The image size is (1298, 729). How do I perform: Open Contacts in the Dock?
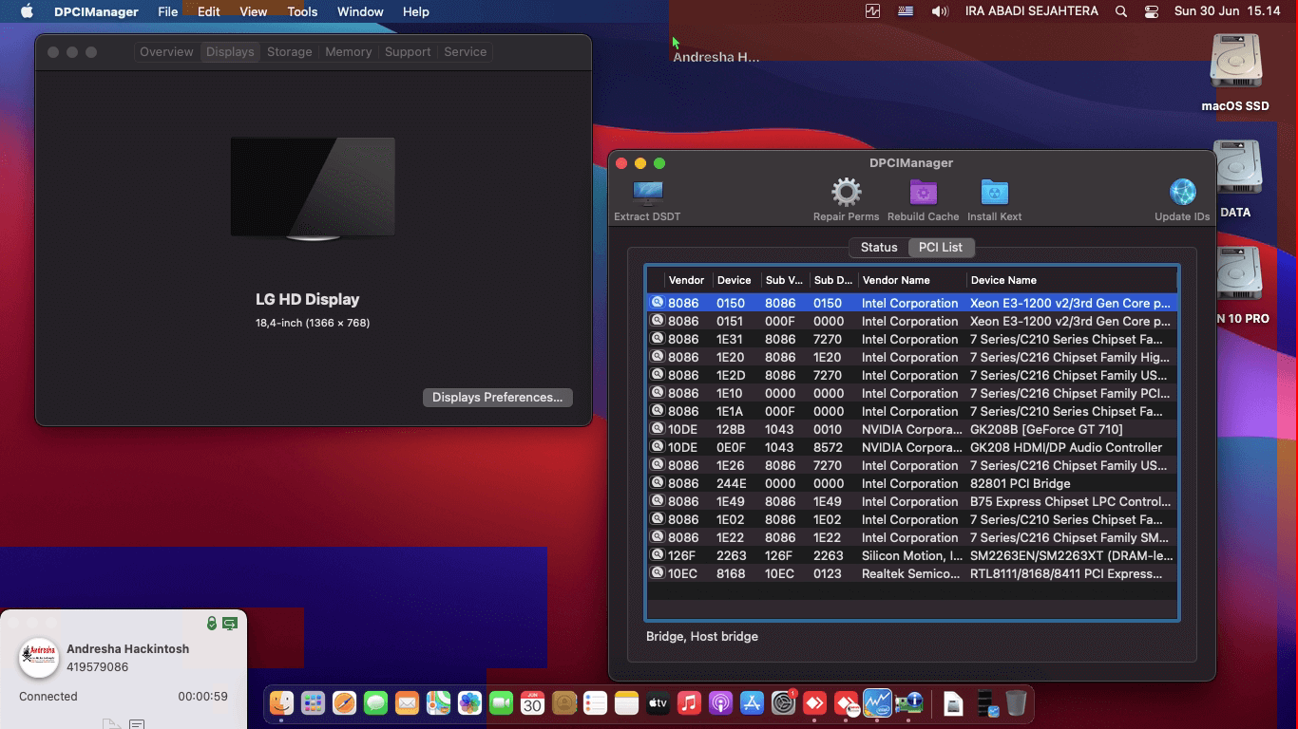(x=563, y=703)
